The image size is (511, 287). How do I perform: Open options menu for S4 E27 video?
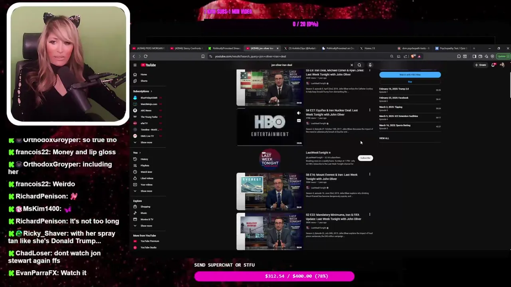370,110
